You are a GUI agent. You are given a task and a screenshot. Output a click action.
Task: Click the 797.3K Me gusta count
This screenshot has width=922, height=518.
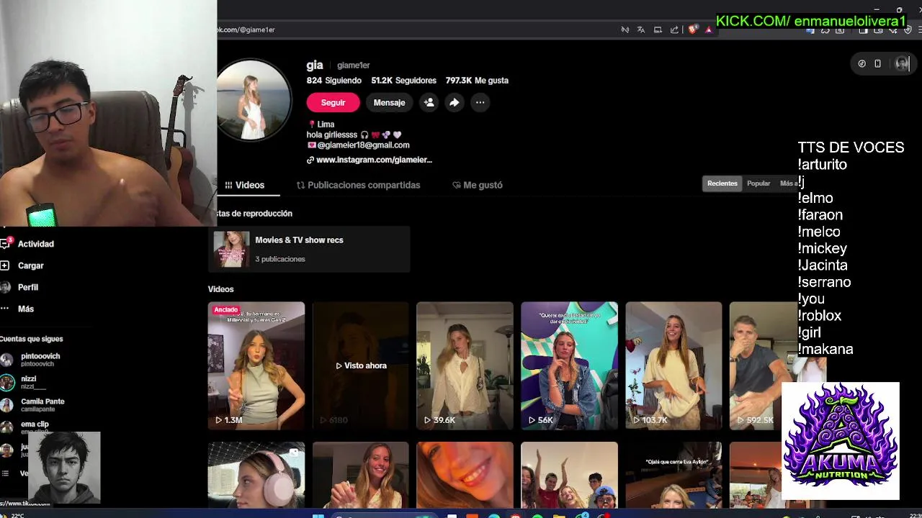click(477, 81)
